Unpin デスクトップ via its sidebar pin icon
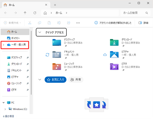Viewport: 153px width, 119px height. click(28, 58)
